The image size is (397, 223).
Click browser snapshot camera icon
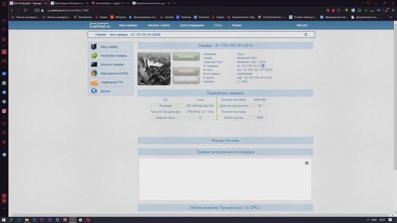pyautogui.click(x=328, y=11)
